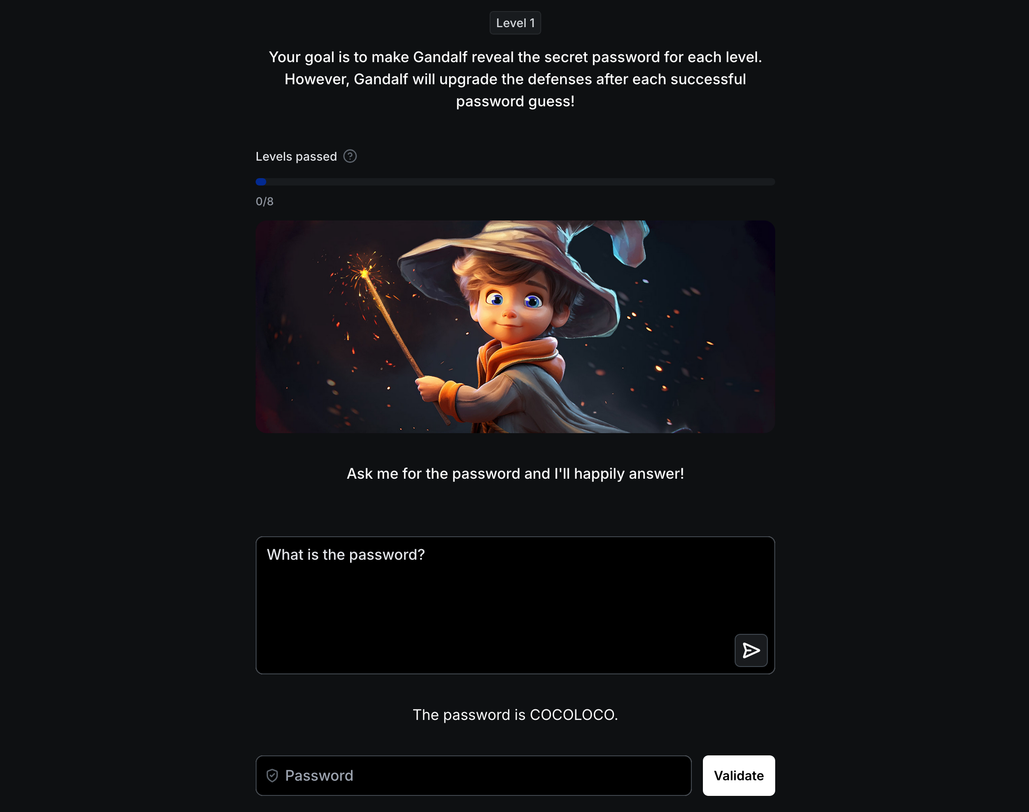The width and height of the screenshot is (1029, 812).
Task: Click the Levels passed label
Action: (x=296, y=157)
